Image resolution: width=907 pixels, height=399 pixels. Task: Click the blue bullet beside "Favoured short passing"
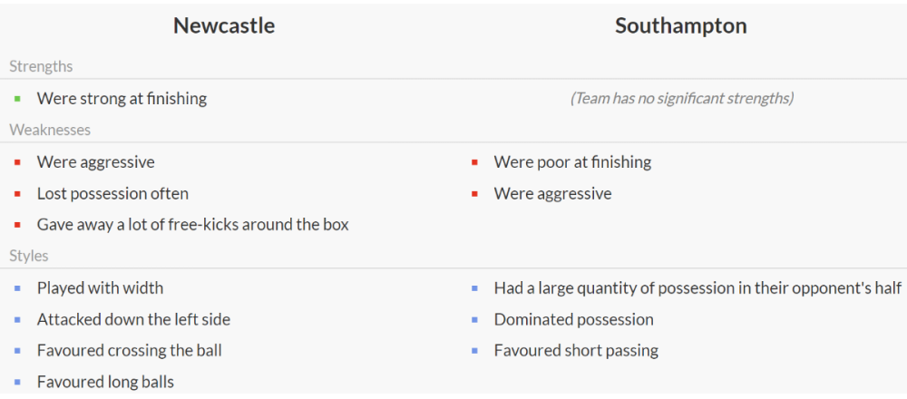pyautogui.click(x=474, y=351)
